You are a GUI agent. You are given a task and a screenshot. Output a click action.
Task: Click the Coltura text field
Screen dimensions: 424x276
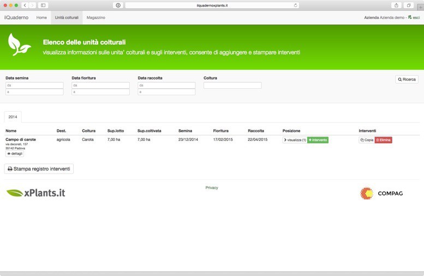pyautogui.click(x=232, y=85)
